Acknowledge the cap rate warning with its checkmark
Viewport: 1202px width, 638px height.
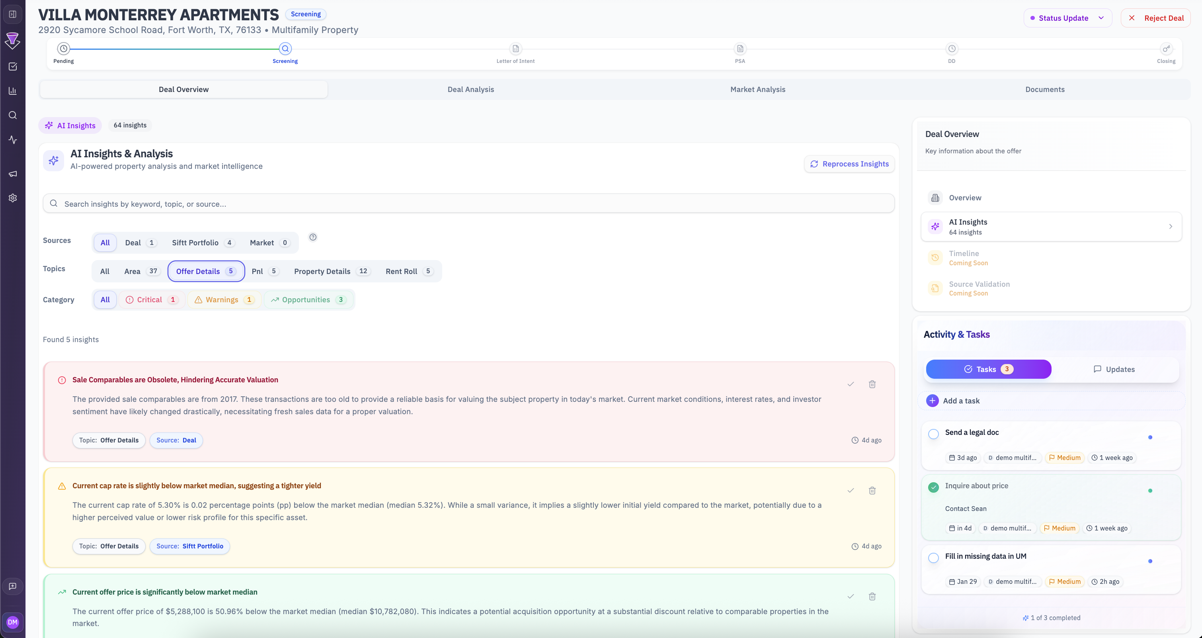coord(851,490)
